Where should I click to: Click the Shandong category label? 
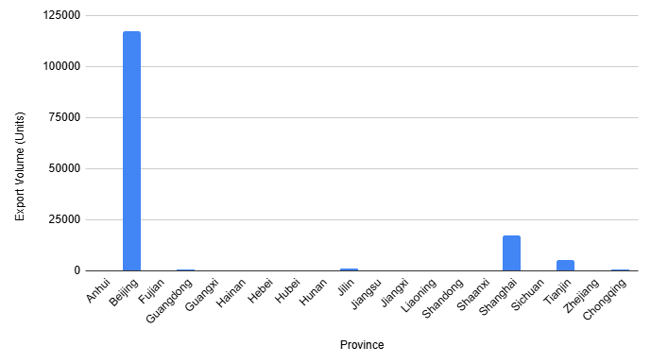(442, 299)
